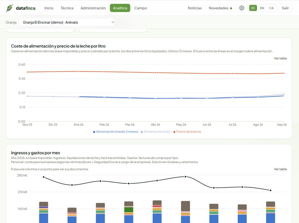Open Ver tabla for Ingresos y gastos chart
299x223 pixels.
click(280, 169)
